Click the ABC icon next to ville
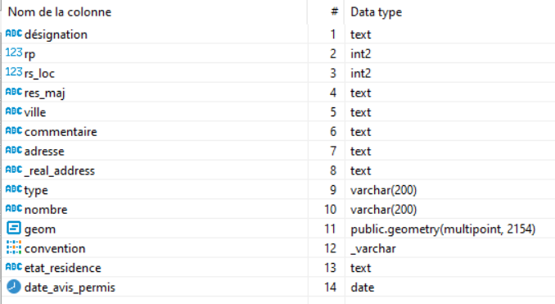The image size is (555, 304). click(14, 111)
